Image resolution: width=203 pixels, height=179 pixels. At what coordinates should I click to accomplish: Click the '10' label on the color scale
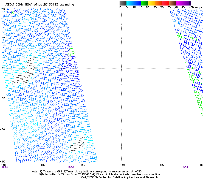(x=134, y=7)
